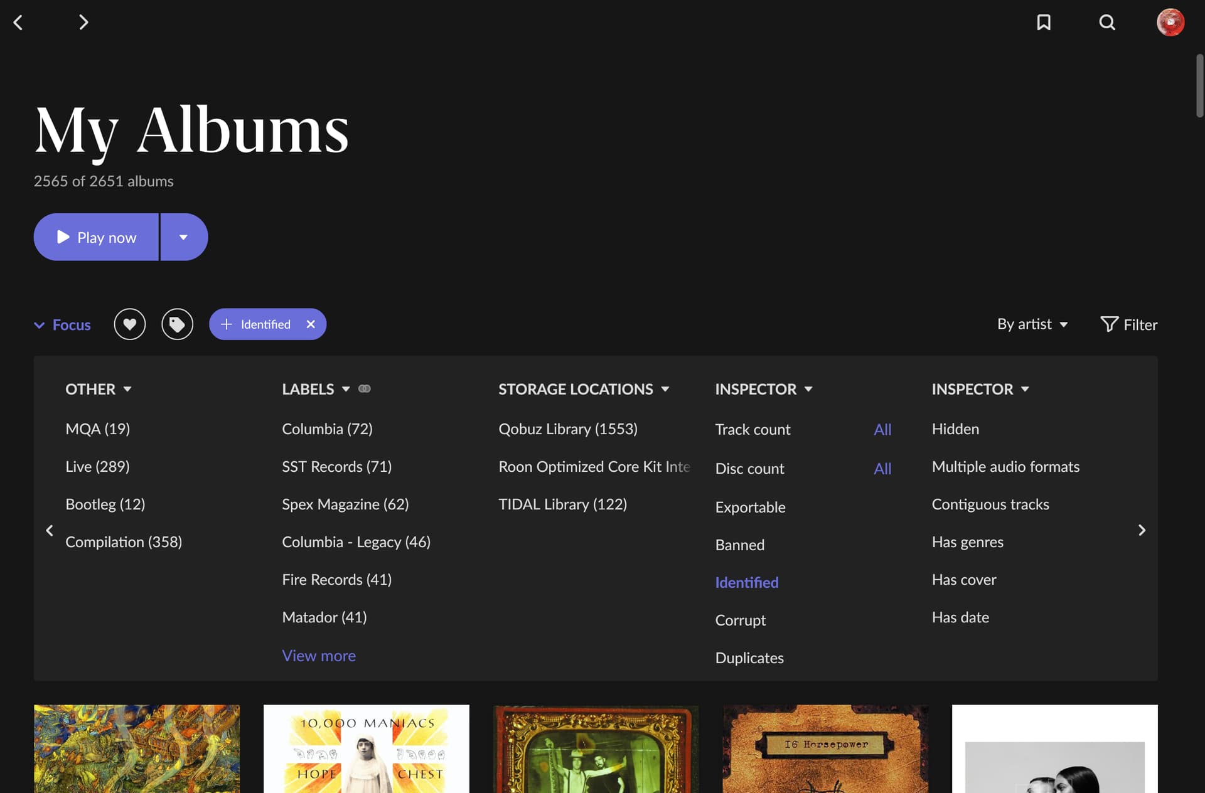The height and width of the screenshot is (793, 1205).
Task: Collapse the Focus section
Action: click(x=62, y=325)
